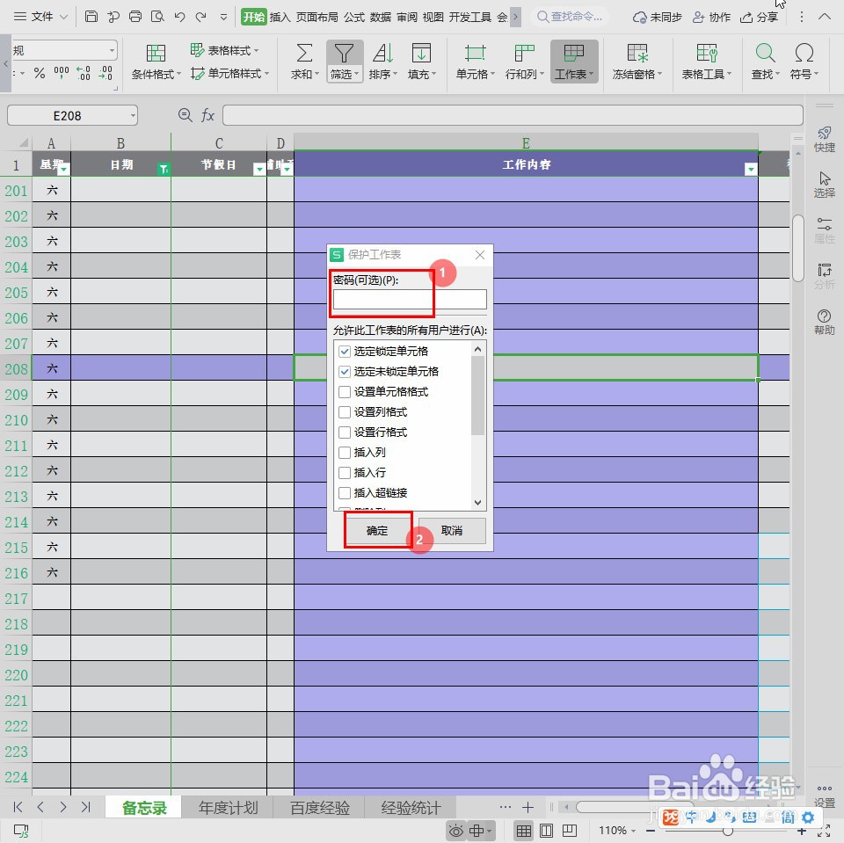
Task: Switch to the 数据 ribbon tab
Action: [381, 18]
